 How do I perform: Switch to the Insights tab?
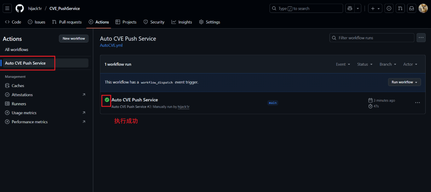pyautogui.click(x=182, y=22)
